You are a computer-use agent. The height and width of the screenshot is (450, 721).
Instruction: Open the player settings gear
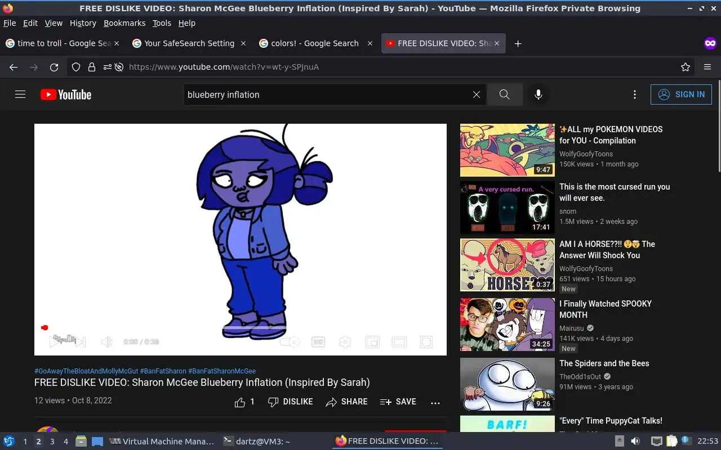[345, 341]
